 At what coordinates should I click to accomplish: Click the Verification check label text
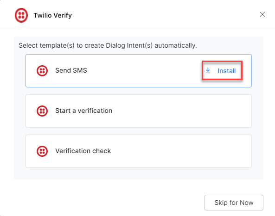[x=83, y=151]
